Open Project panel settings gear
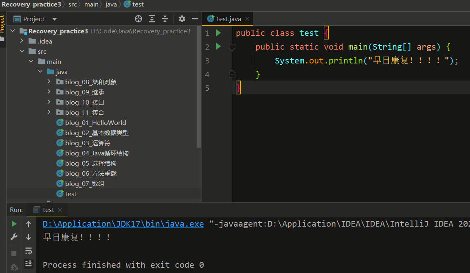This screenshot has width=470, height=273. [182, 19]
